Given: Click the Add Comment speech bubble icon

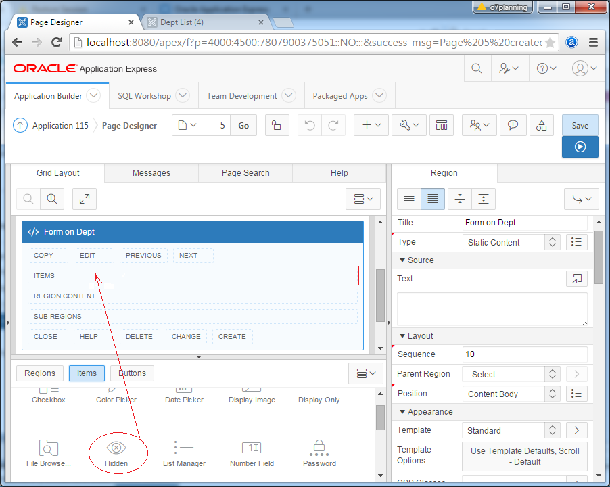Looking at the screenshot, I should point(513,125).
